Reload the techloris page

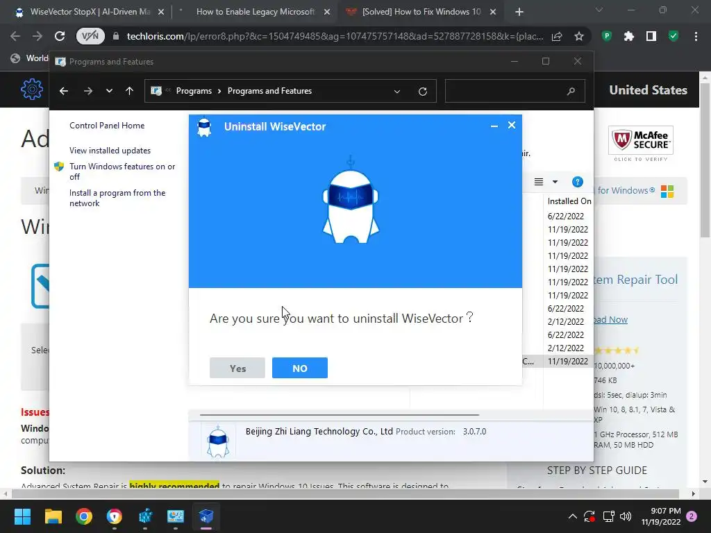click(60, 36)
